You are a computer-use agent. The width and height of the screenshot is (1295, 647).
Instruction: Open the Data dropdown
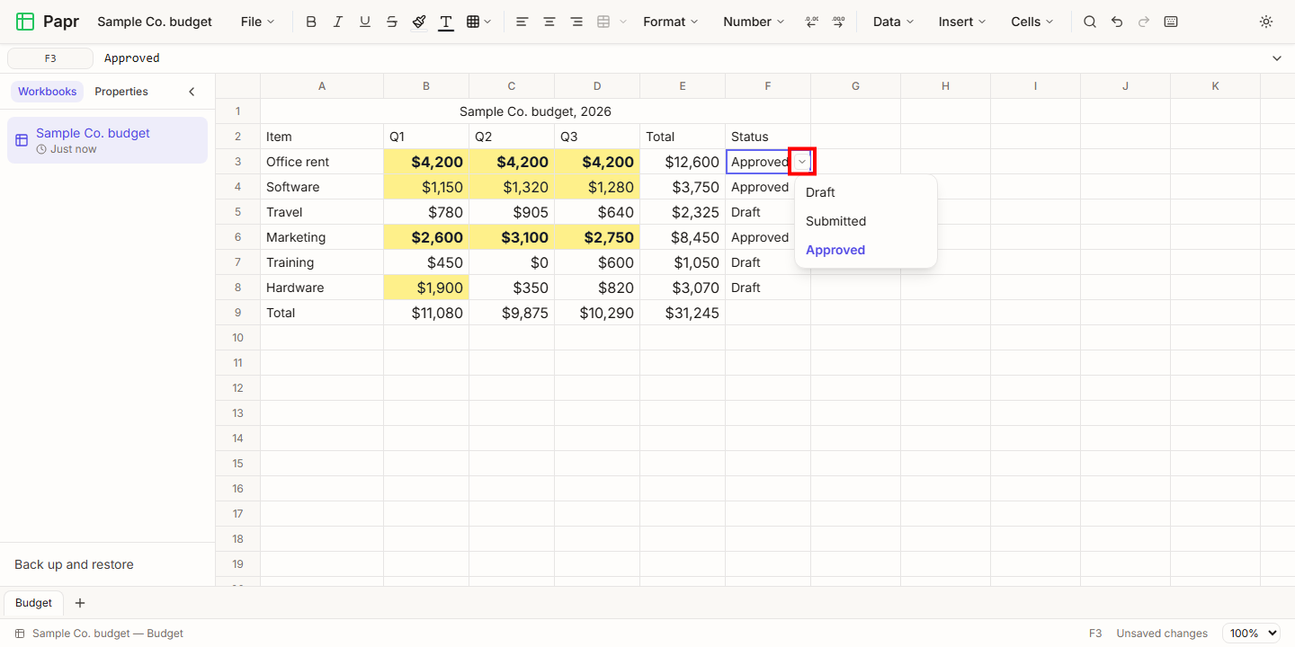(x=893, y=22)
